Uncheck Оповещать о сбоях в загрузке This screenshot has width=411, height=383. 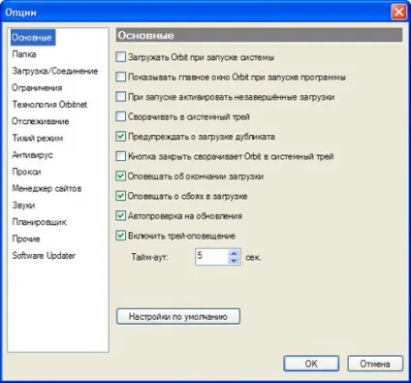121,196
